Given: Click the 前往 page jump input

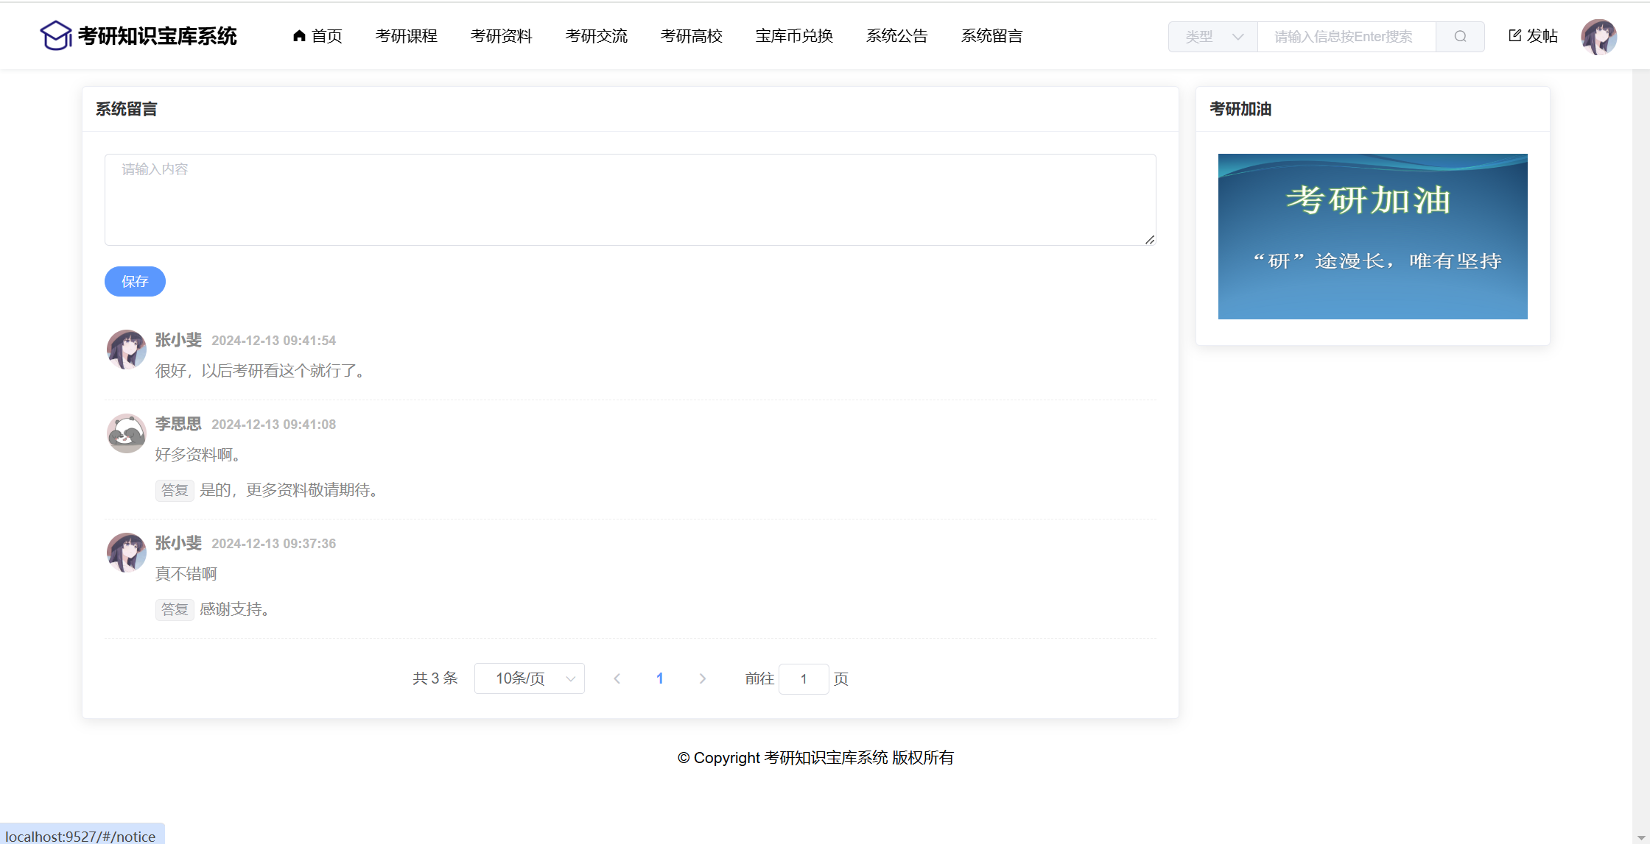Looking at the screenshot, I should coord(803,678).
